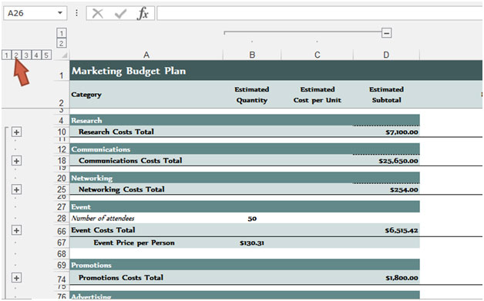The height and width of the screenshot is (301, 484).
Task: Select row 20 header
Action: pos(62,178)
